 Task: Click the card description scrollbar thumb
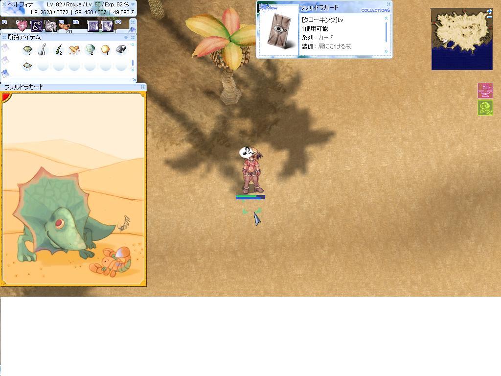387,32
